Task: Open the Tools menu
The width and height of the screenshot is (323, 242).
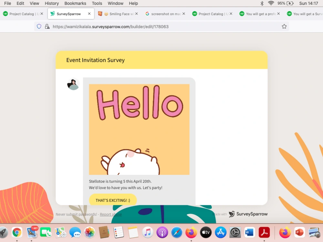Action: point(97,3)
